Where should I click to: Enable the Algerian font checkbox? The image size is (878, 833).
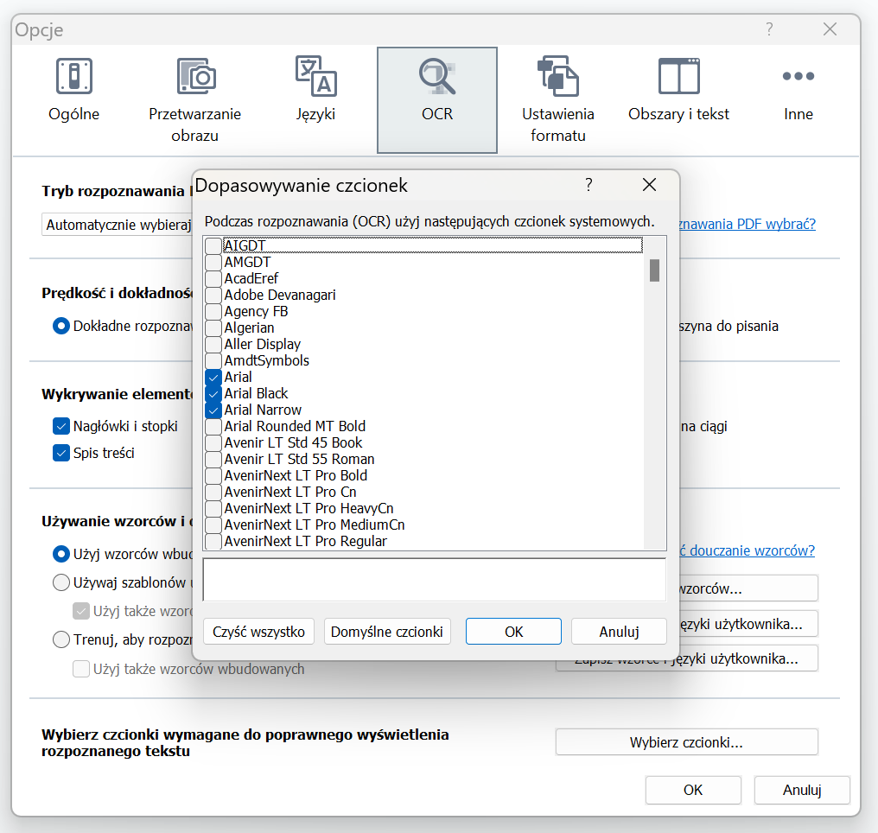click(x=213, y=328)
